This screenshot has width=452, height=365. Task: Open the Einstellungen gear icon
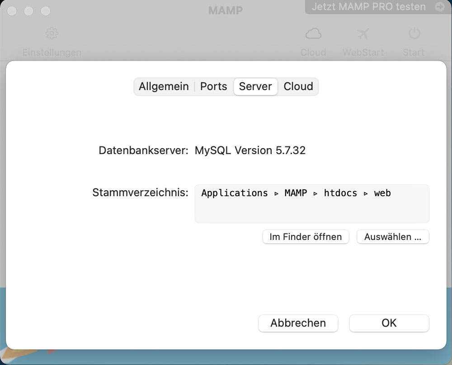[52, 33]
